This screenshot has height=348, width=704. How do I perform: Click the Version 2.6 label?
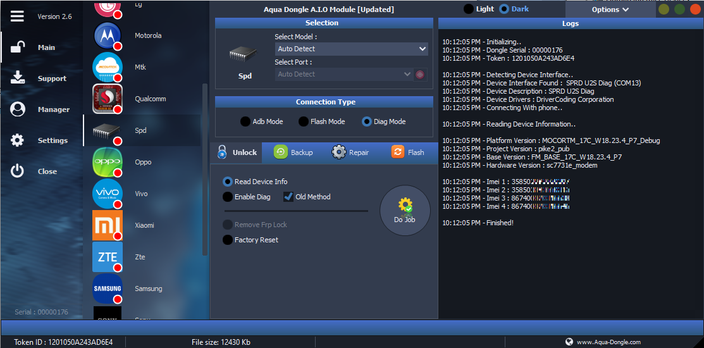(x=55, y=16)
